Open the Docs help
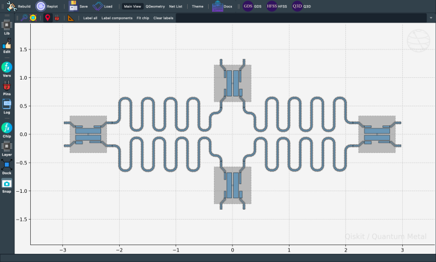Image resolution: width=436 pixels, height=262 pixels. click(x=222, y=6)
